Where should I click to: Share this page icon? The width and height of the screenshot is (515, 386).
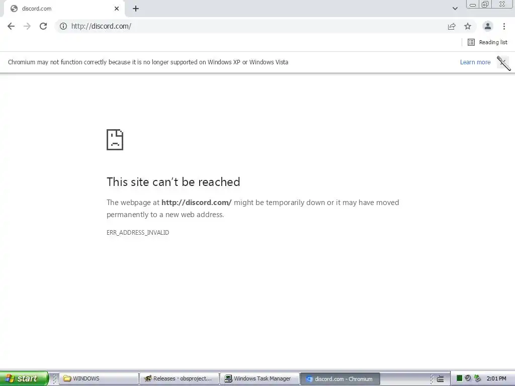coord(452,26)
